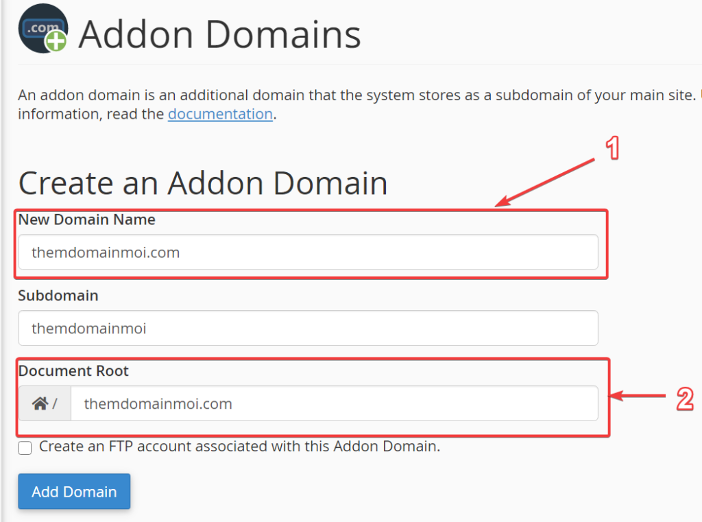Enable FTP account creation for this Addon Domain
This screenshot has height=522, width=702.
(x=25, y=448)
